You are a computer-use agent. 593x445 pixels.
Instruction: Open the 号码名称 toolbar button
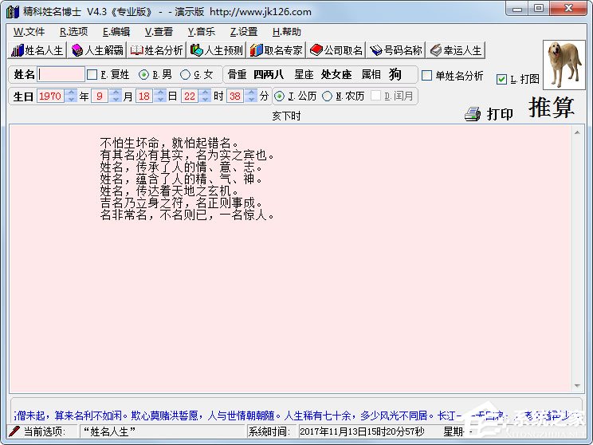point(395,50)
